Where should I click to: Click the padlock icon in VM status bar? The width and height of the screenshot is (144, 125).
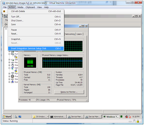pyautogui.click(x=138, y=121)
